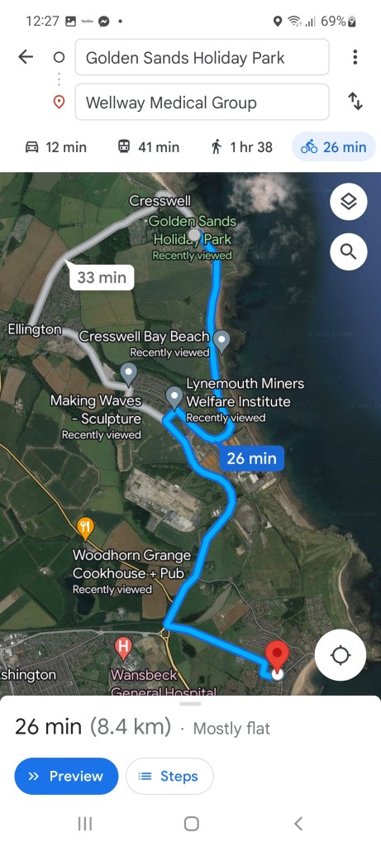This screenshot has height=847, width=381.
Task: Open the map layers button
Action: pos(349,202)
